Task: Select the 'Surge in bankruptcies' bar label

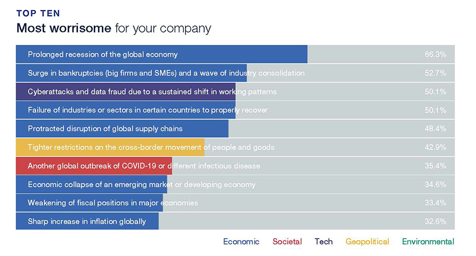Action: click(166, 73)
